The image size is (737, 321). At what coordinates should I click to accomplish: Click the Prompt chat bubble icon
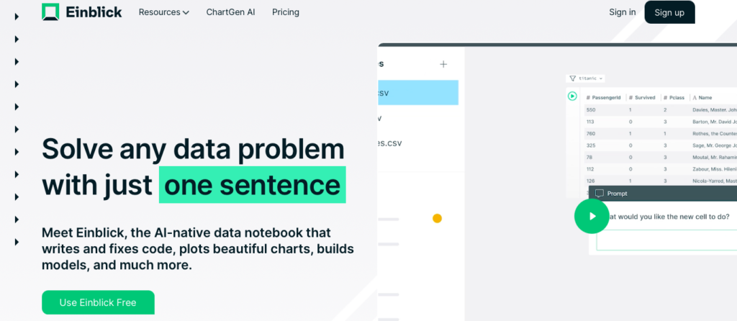coord(599,194)
